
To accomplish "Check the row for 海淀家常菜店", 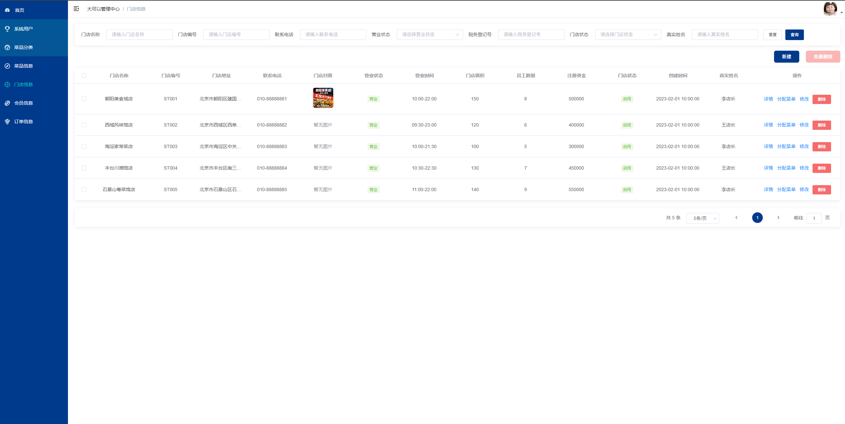I will point(84,146).
